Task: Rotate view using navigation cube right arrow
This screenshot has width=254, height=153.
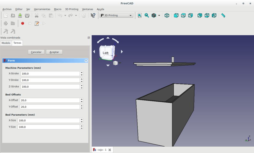Action: point(122,52)
